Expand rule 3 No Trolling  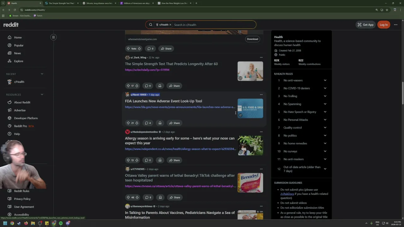click(325, 96)
